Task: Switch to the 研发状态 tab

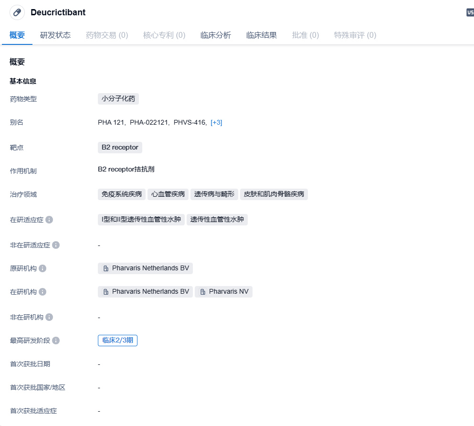Action: 55,35
